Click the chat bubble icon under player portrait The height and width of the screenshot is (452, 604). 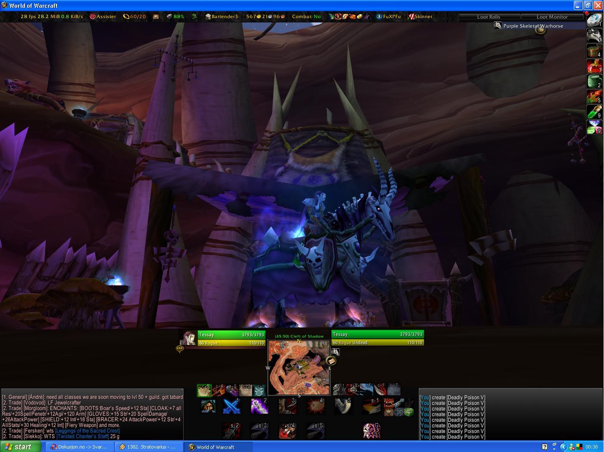click(x=180, y=348)
